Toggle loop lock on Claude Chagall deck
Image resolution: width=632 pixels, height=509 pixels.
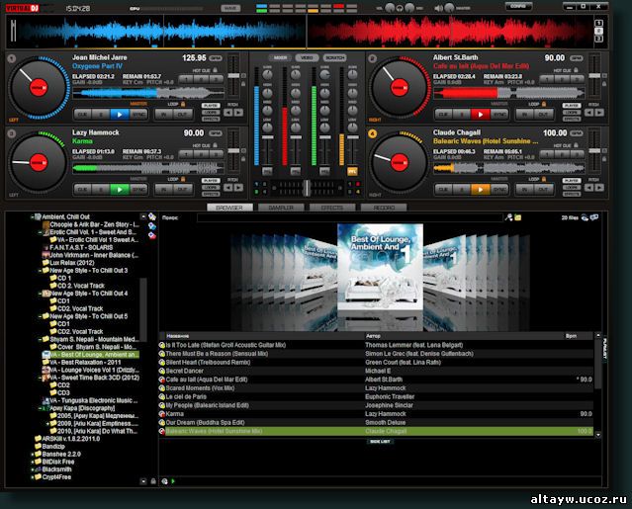(544, 179)
